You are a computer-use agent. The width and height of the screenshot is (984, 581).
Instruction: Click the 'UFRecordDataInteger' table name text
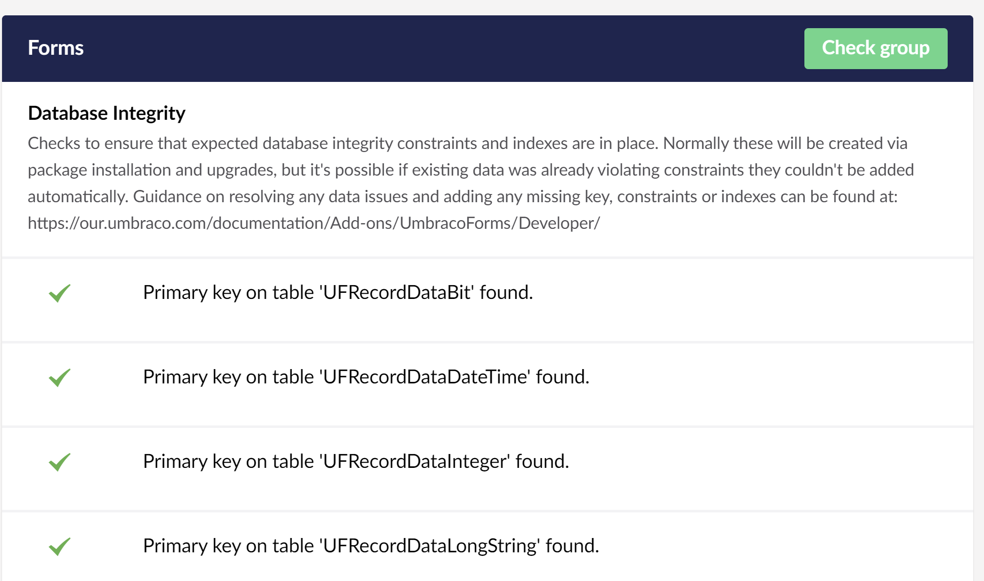pos(414,461)
